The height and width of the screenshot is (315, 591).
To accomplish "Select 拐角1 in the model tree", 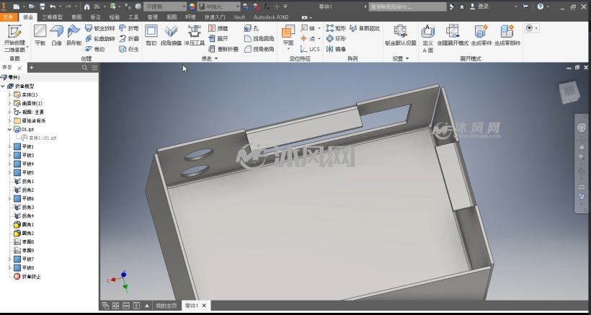I will click(24, 181).
